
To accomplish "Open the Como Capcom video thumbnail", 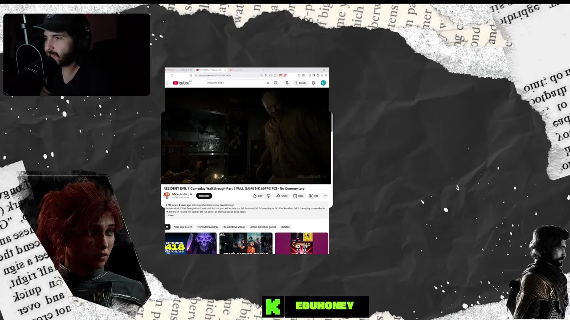I will (246, 243).
